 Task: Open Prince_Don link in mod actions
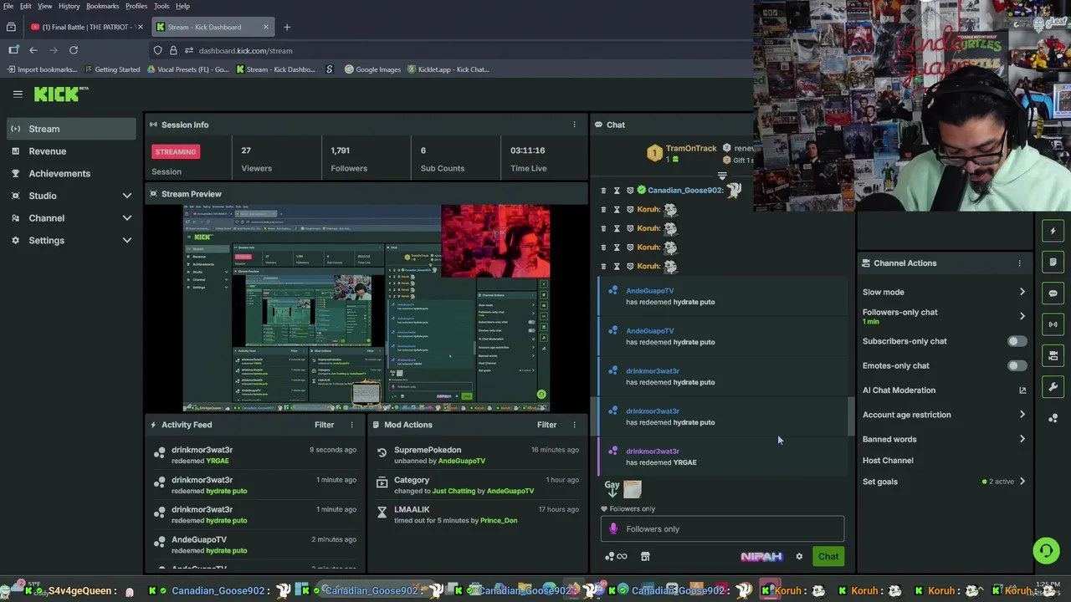click(499, 521)
